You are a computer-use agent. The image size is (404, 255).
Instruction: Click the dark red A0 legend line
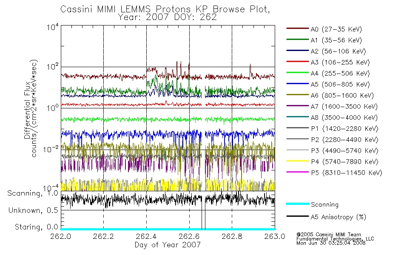coord(298,28)
